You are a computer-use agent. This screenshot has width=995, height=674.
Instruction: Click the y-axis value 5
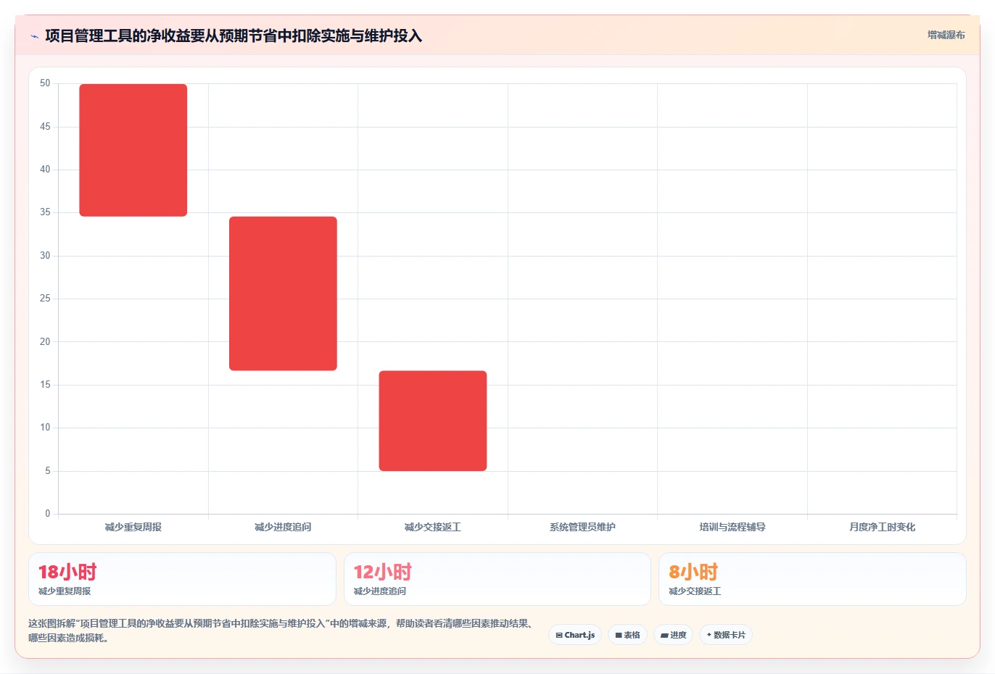[x=48, y=471]
